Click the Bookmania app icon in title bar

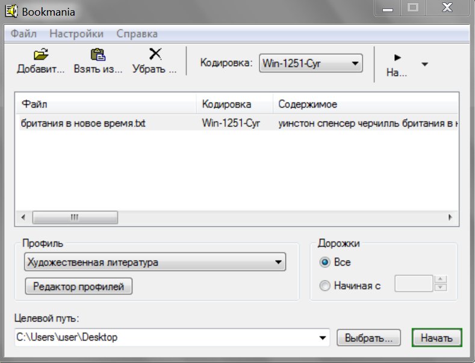click(11, 11)
